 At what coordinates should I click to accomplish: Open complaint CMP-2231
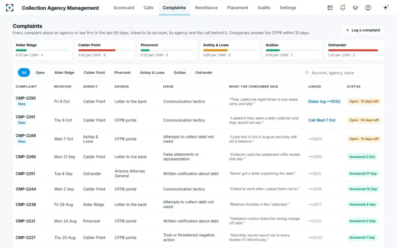(x=25, y=221)
